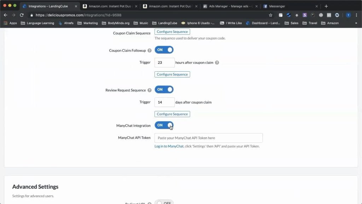Screen dimensions: 362x204
Task: Open the Apps grid shortcut
Action: point(10,23)
